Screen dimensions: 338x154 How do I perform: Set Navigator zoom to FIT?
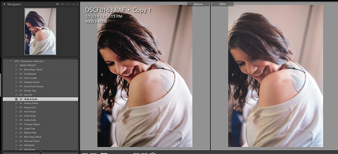point(57,4)
